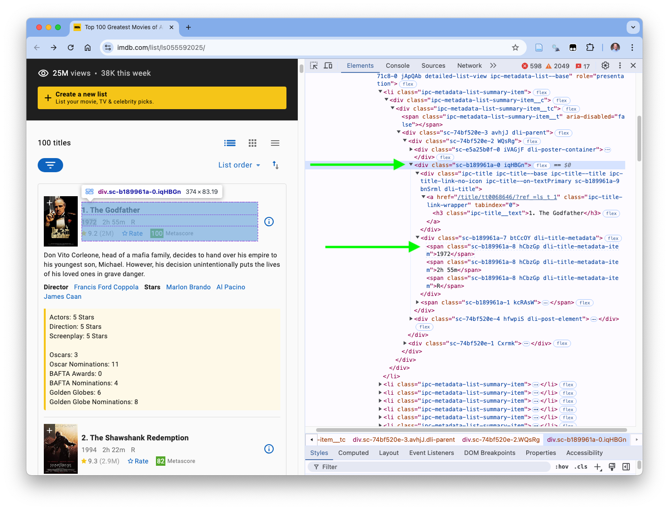This screenshot has width=669, height=510.
Task: Go to browser home page
Action: point(88,48)
